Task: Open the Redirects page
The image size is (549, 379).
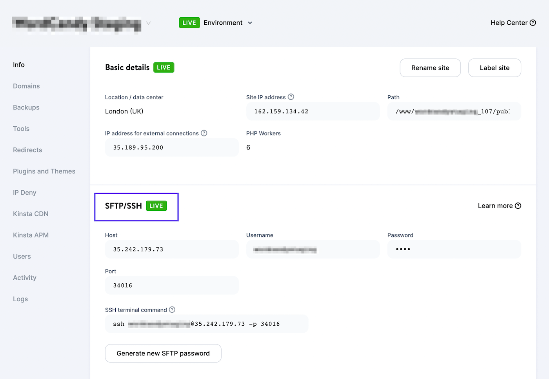Action: pyautogui.click(x=27, y=149)
